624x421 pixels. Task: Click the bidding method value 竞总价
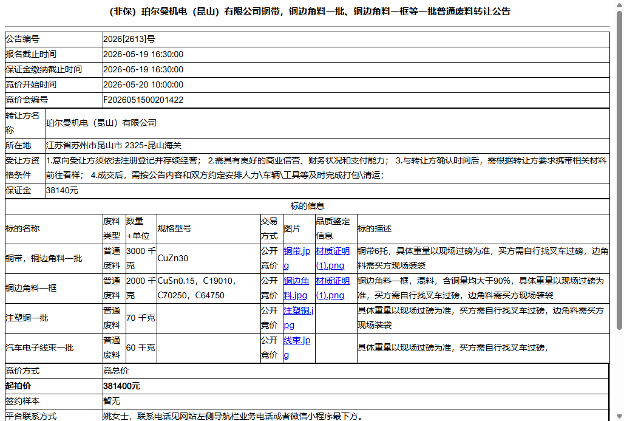(x=116, y=371)
